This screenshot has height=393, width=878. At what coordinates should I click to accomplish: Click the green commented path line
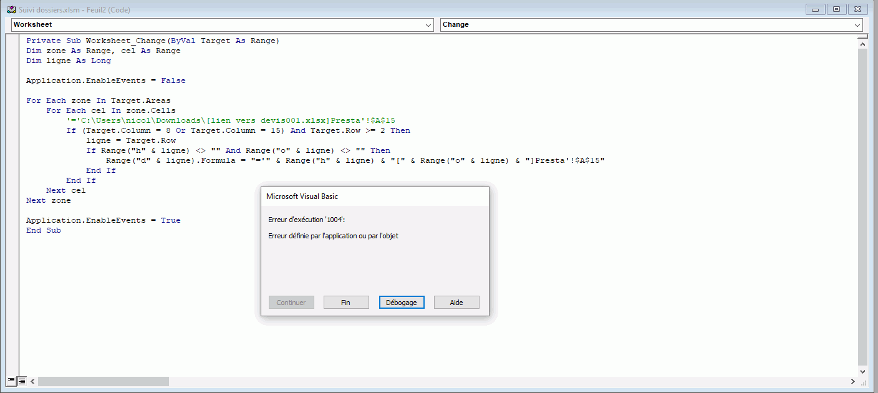pyautogui.click(x=231, y=120)
